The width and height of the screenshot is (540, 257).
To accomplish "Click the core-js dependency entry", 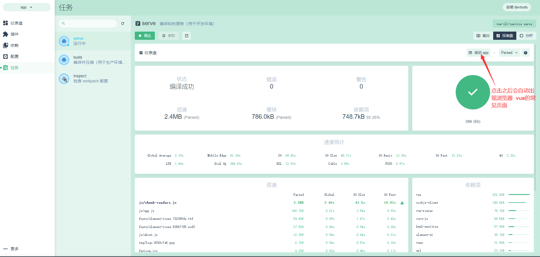I will (x=473, y=219).
